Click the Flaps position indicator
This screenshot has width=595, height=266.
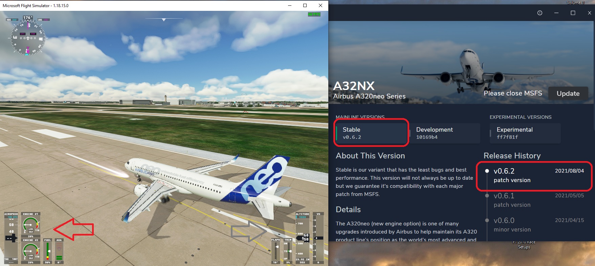click(276, 251)
